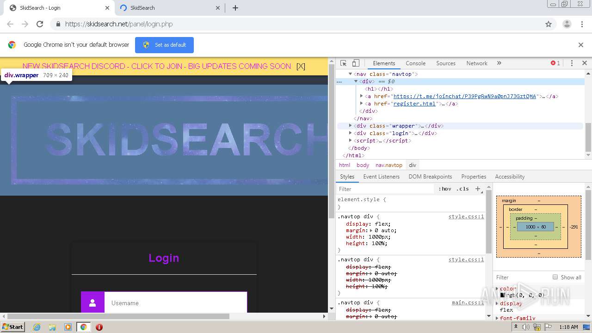Click the address bar URL
Image resolution: width=592 pixels, height=333 pixels.
[x=119, y=24]
